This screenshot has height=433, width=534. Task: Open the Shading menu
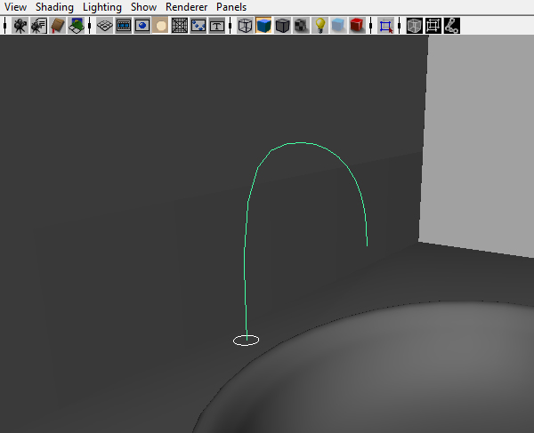click(x=54, y=7)
